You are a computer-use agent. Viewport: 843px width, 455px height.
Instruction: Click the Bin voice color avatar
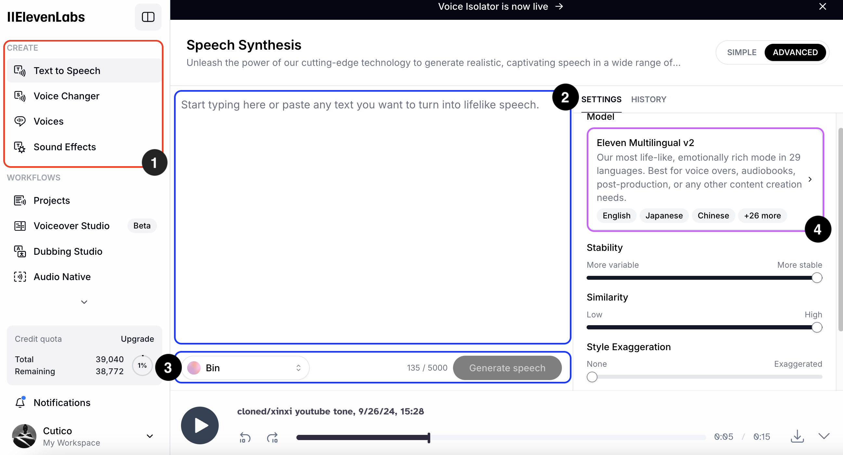pos(194,368)
